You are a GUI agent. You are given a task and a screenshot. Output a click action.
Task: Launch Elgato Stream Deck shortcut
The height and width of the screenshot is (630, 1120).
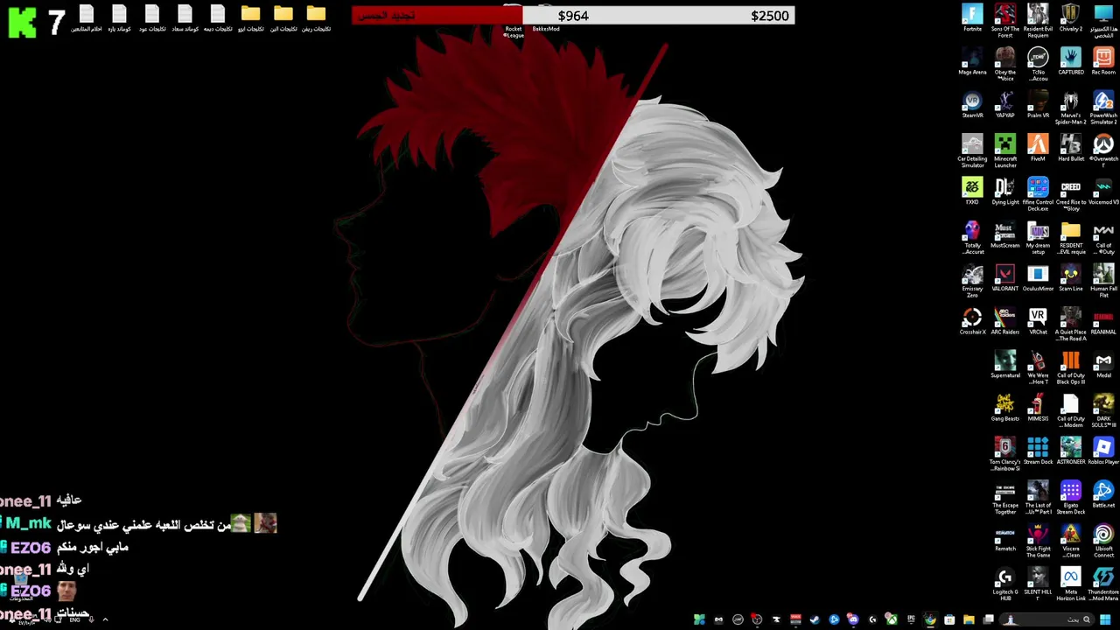click(1071, 497)
